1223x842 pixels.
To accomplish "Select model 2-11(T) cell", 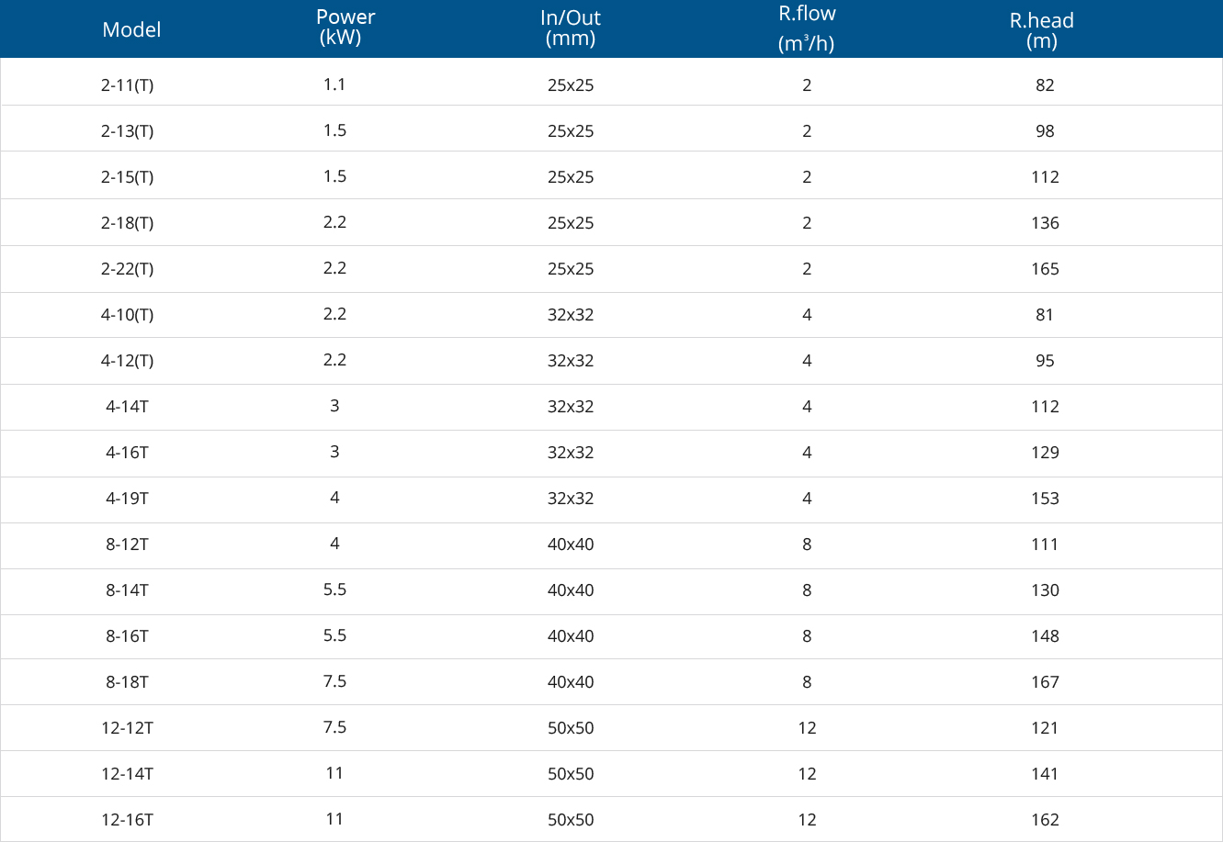I will click(x=127, y=85).
